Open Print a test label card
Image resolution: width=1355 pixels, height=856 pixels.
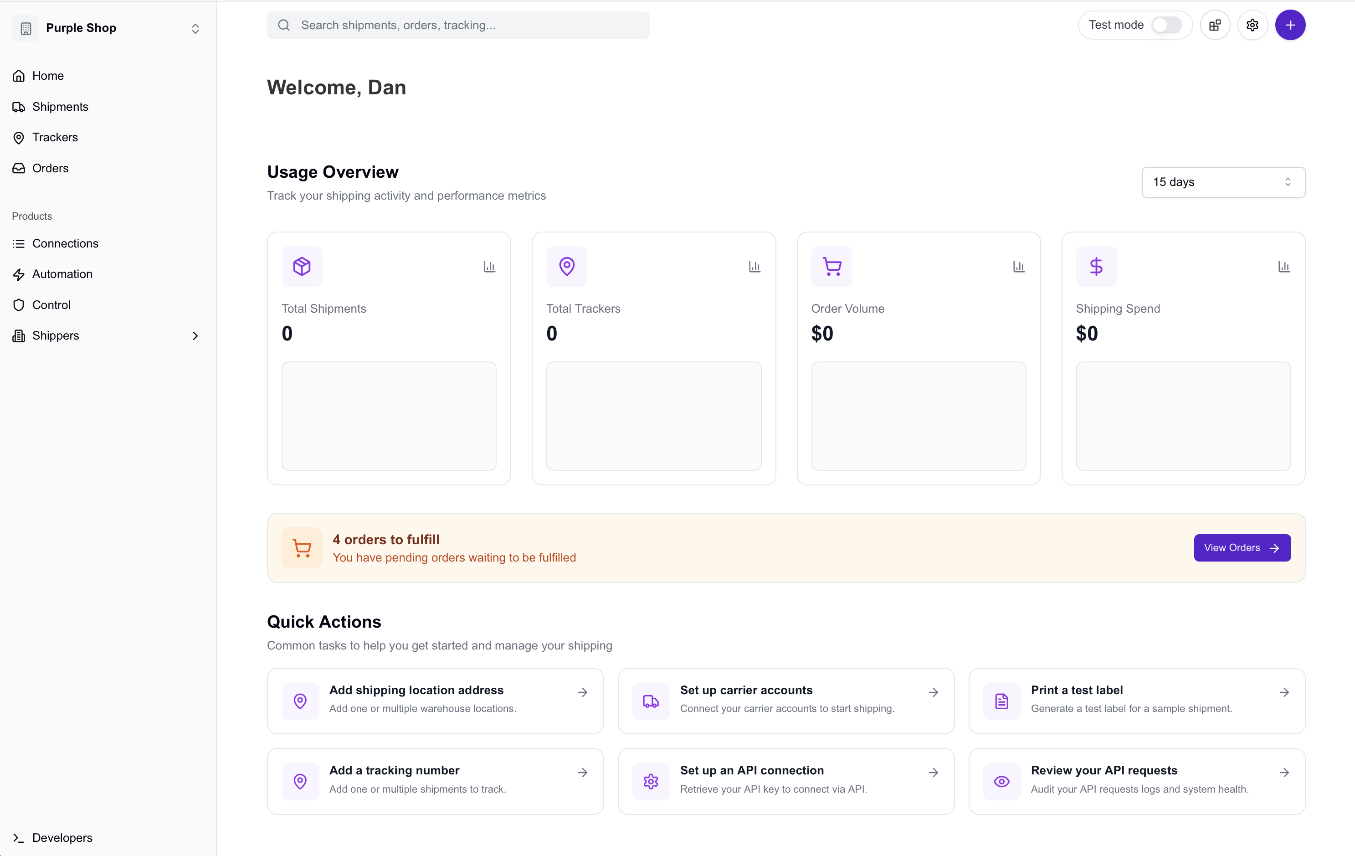point(1136,700)
